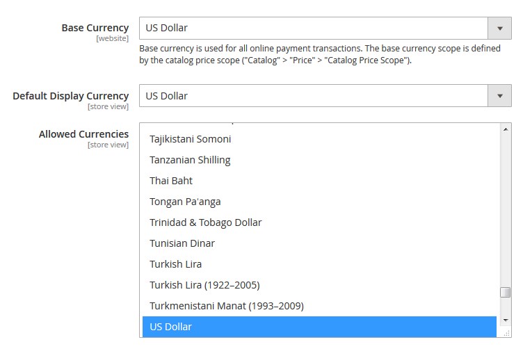This screenshot has width=523, height=349.
Task: Click the list's scroll down arrow
Action: click(x=506, y=320)
